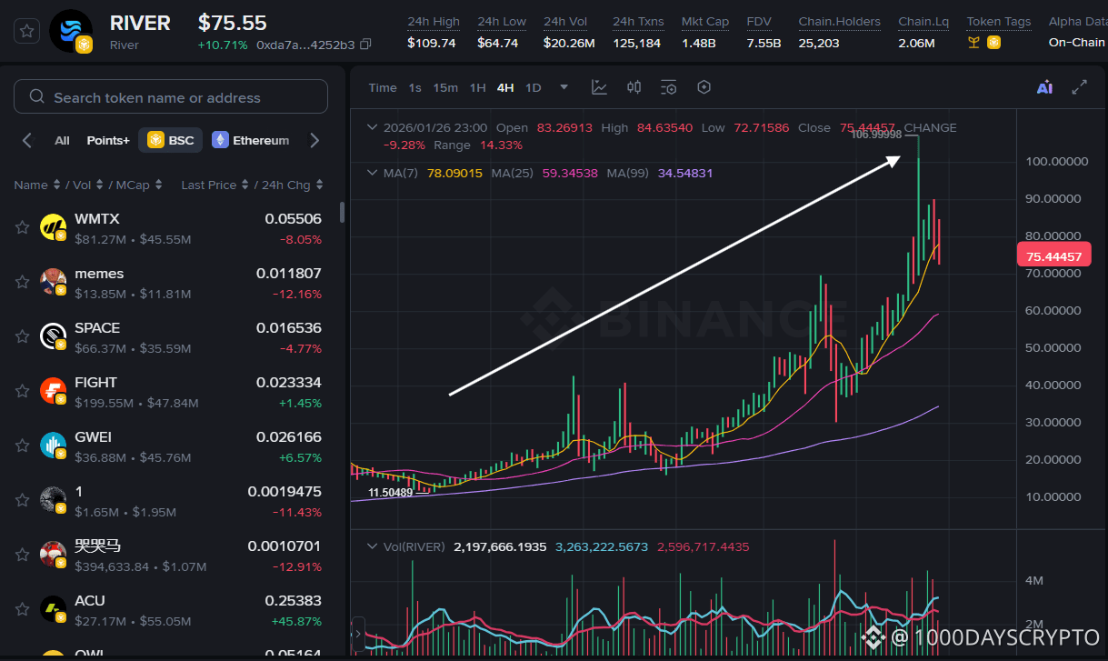Image resolution: width=1108 pixels, height=661 pixels.
Task: Click the Chain.Holders label
Action: click(x=840, y=21)
